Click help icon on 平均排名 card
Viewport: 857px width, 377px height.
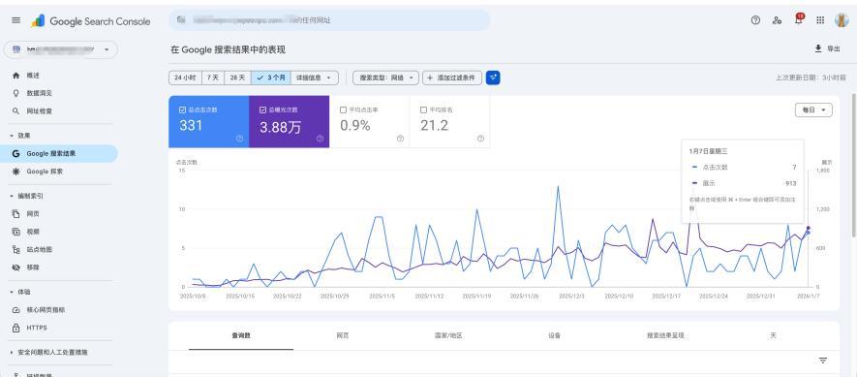pyautogui.click(x=480, y=139)
